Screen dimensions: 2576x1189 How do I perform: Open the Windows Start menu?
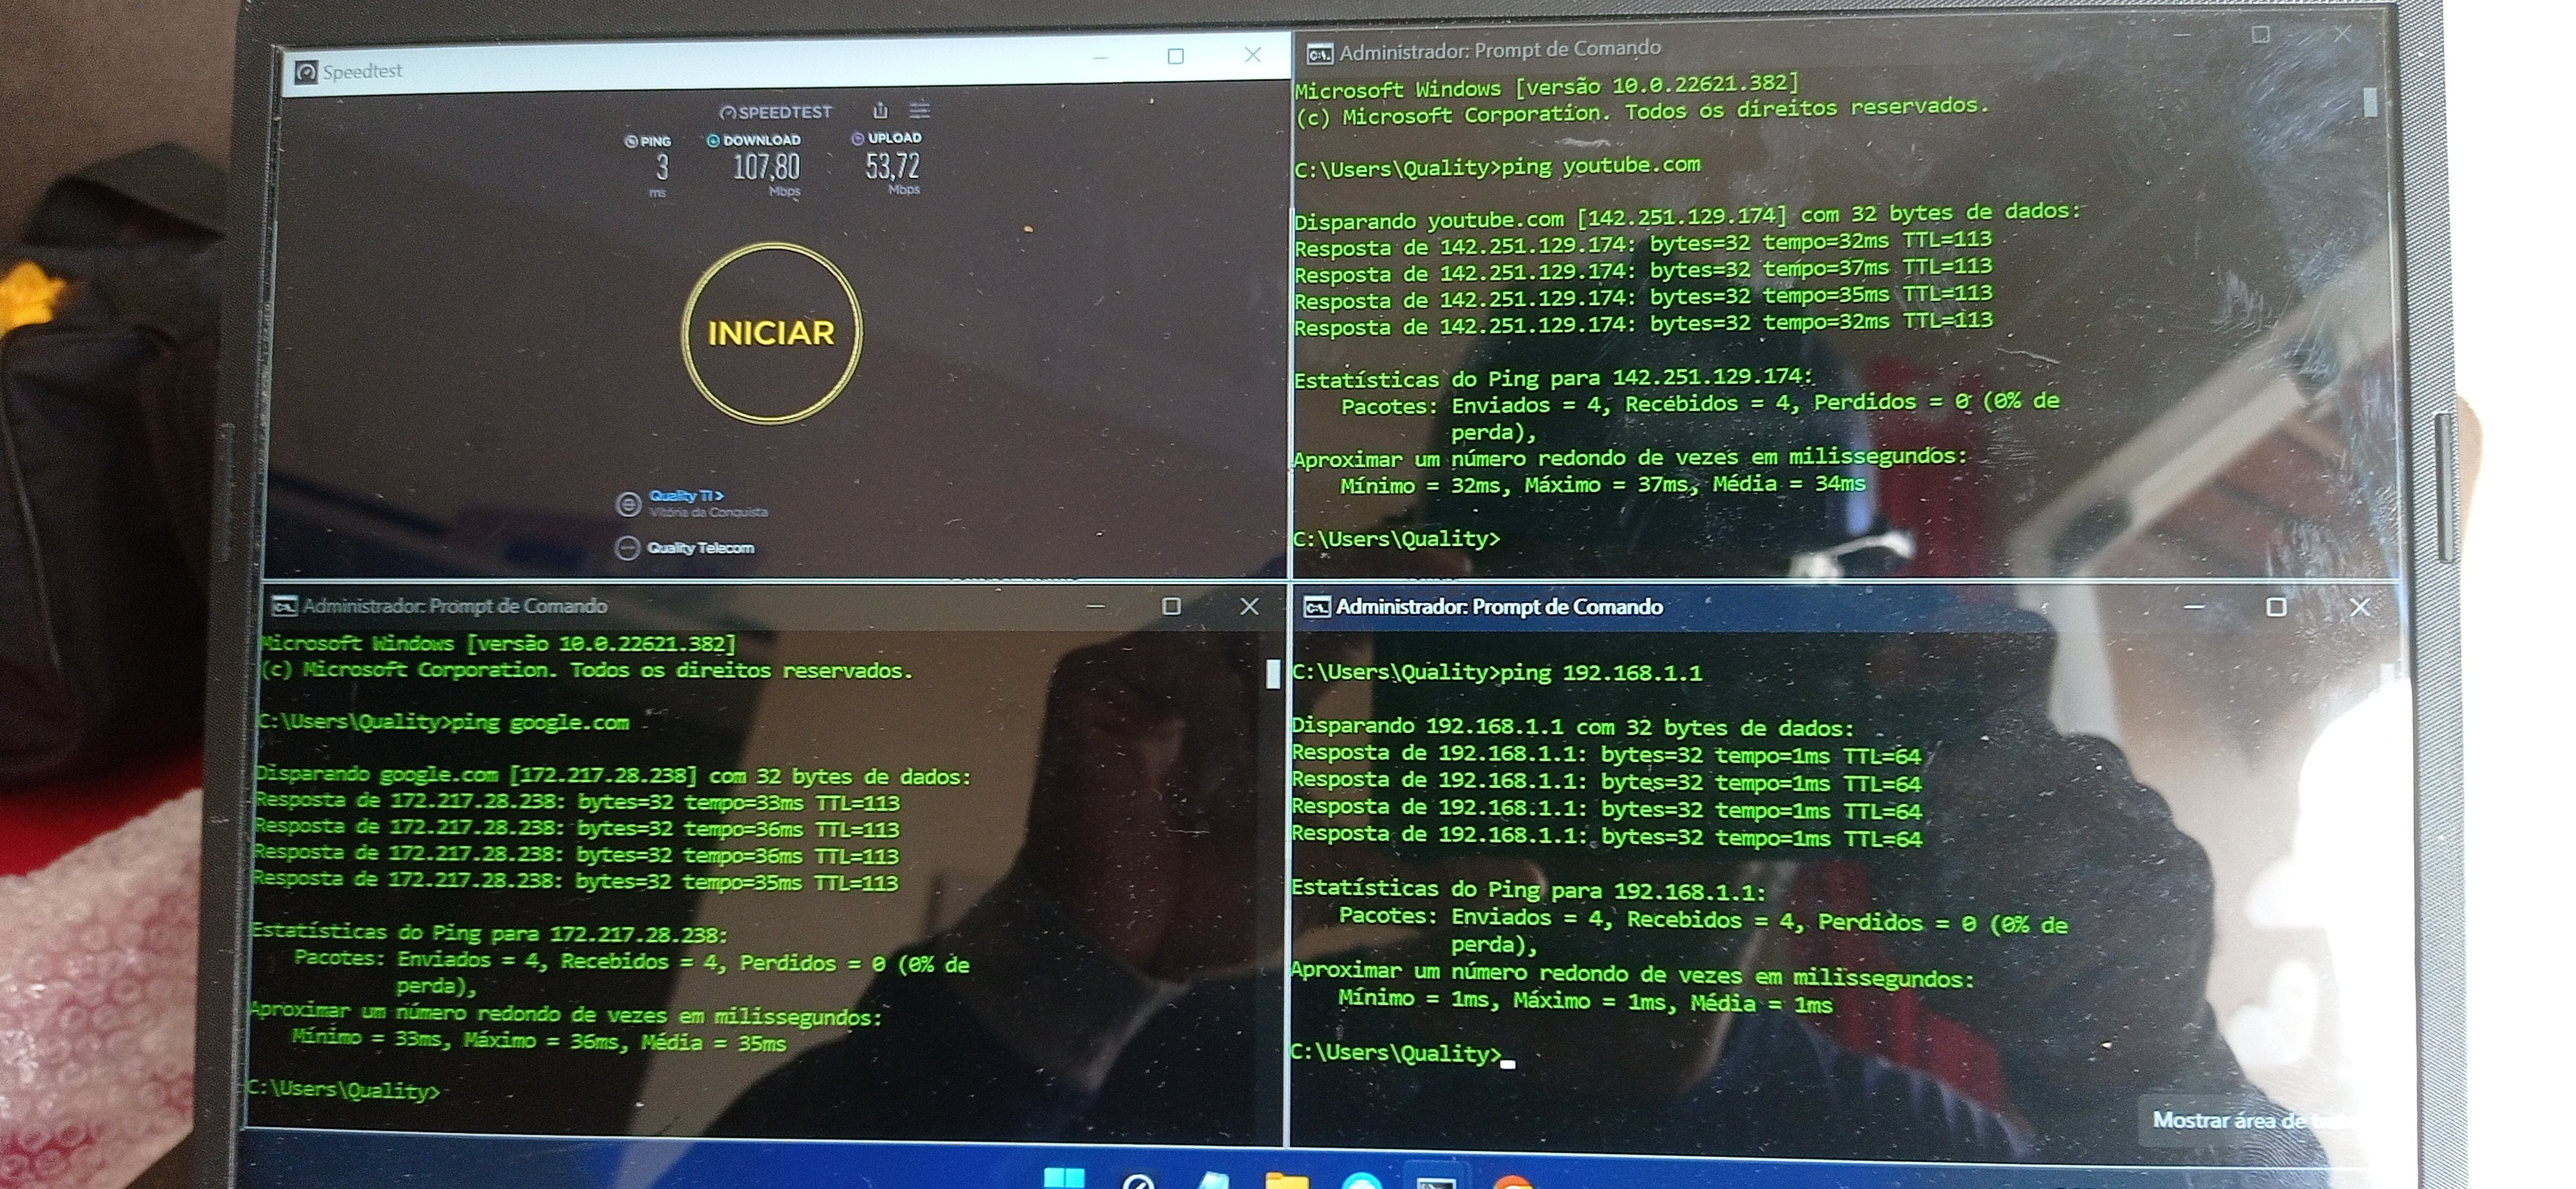tap(1064, 1179)
